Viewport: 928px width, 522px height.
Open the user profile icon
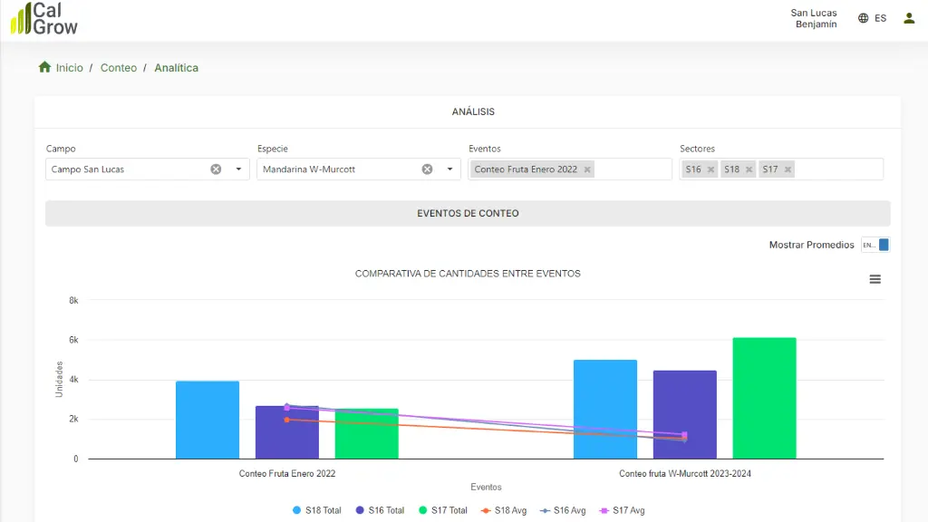(909, 18)
